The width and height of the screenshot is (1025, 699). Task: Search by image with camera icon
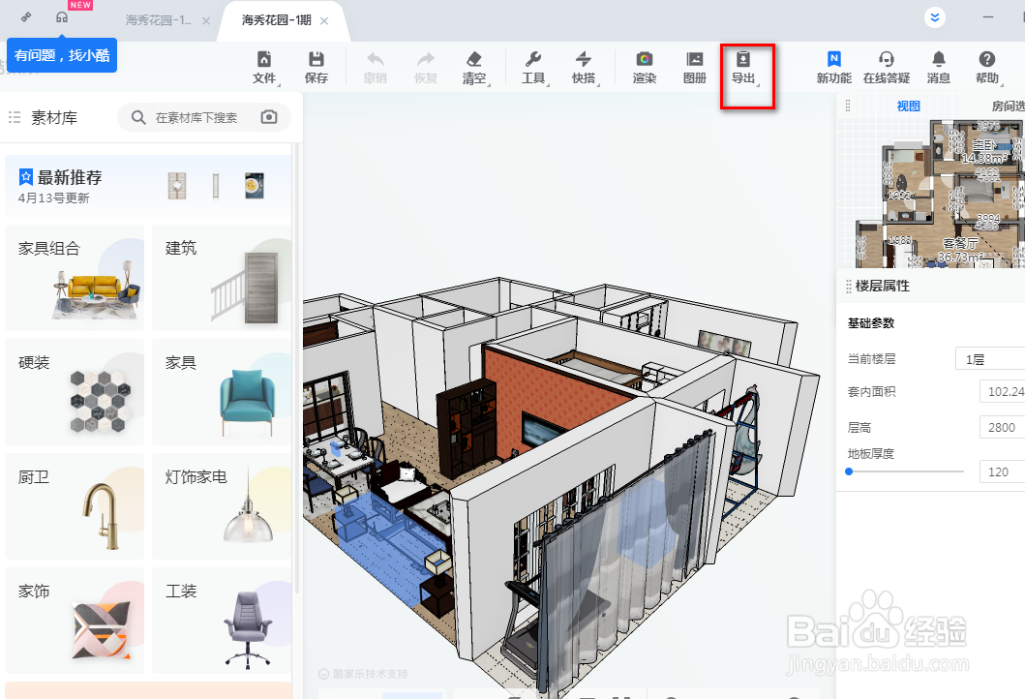pyautogui.click(x=269, y=117)
